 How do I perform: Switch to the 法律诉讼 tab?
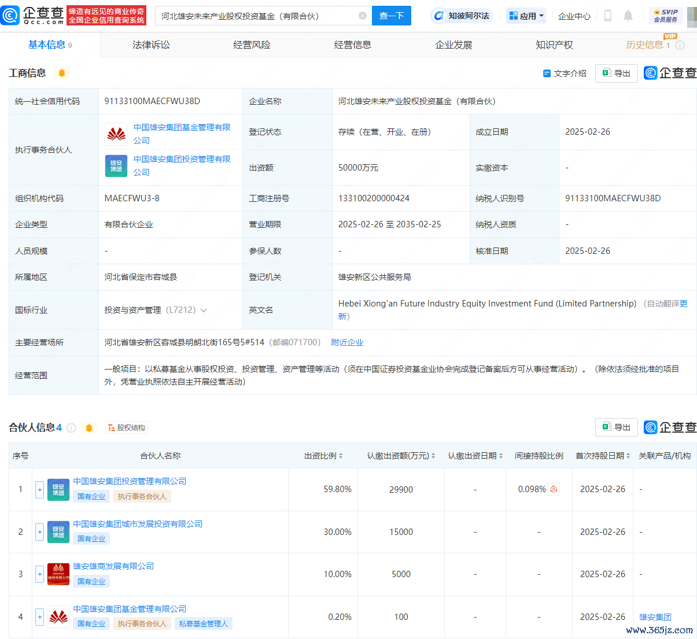point(151,45)
